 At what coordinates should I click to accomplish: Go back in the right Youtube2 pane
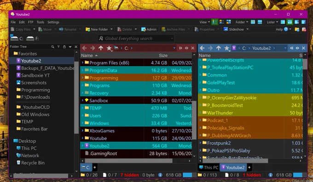click(202, 48)
